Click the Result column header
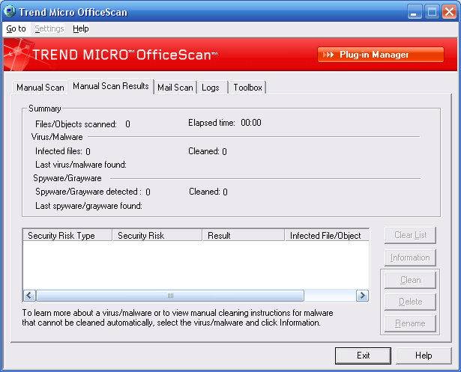Screen dimensions: 461x372 coord(244,236)
